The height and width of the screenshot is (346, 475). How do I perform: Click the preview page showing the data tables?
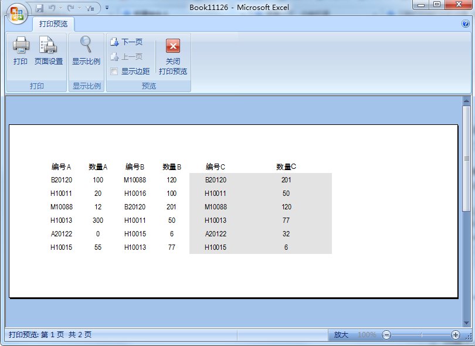[233, 211]
